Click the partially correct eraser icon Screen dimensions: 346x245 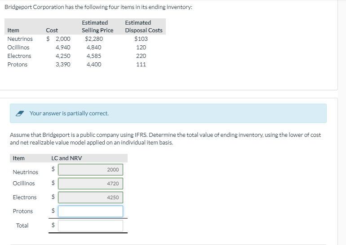[20, 114]
